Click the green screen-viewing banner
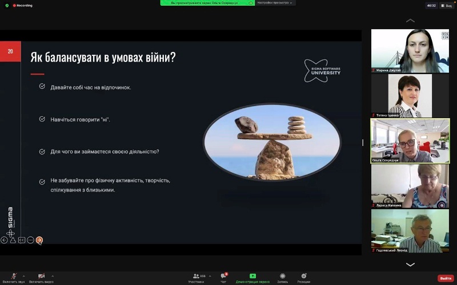The height and width of the screenshot is (285, 457). point(207,3)
